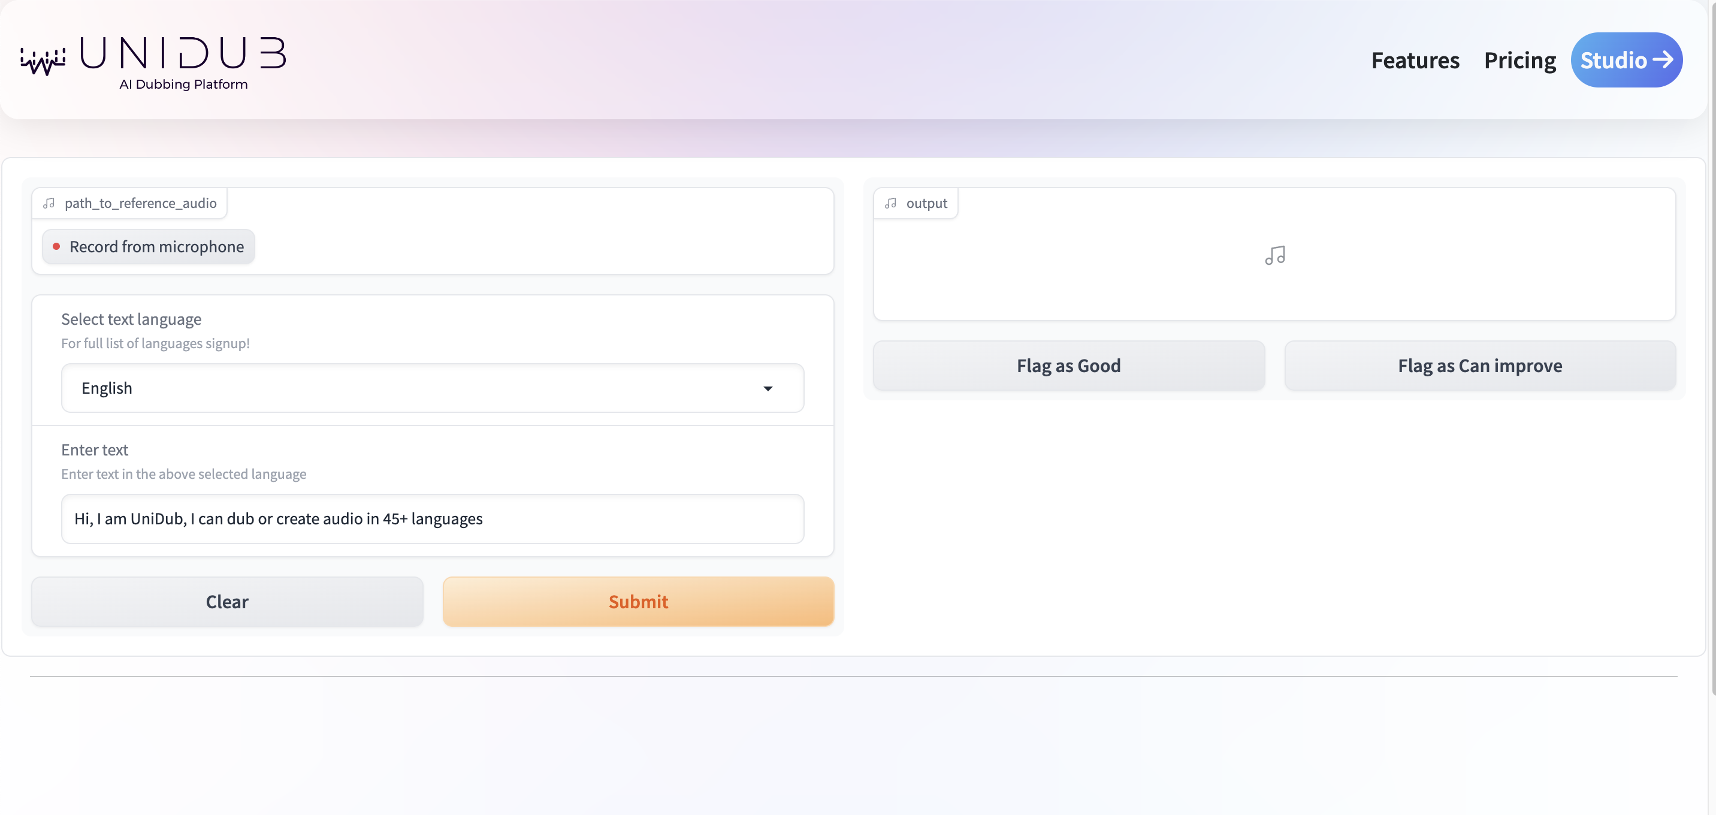Screen dimensions: 1716x815
Task: Click the music note icon beside output label
Action: click(890, 203)
